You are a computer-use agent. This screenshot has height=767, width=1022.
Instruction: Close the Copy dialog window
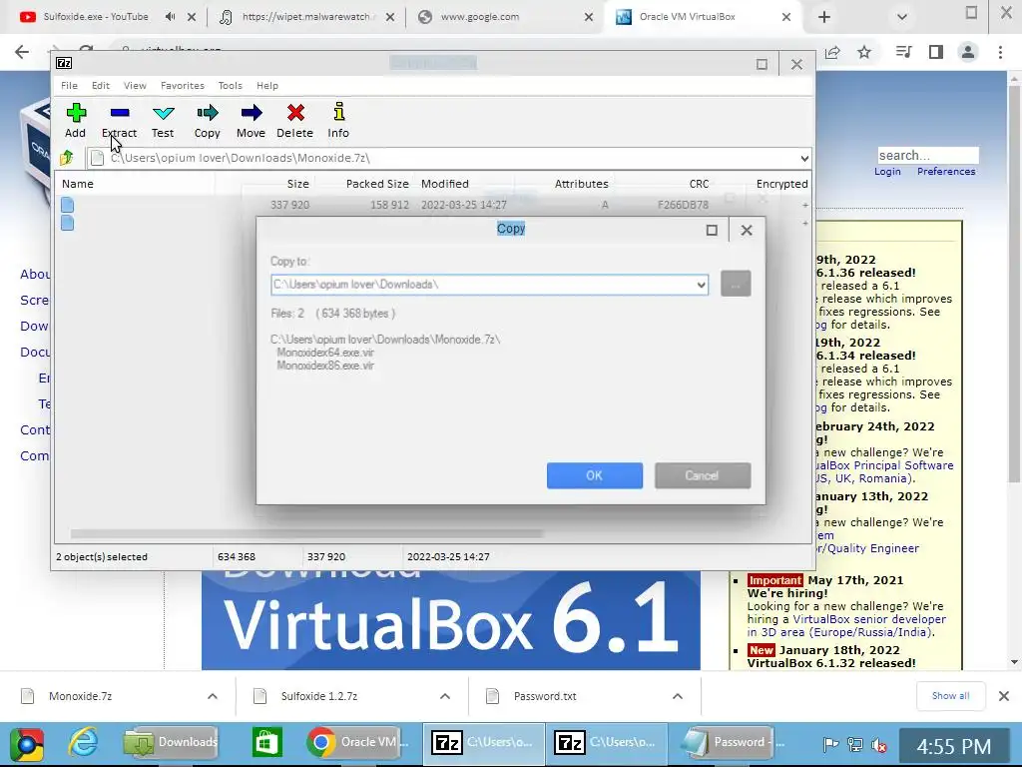pos(747,231)
